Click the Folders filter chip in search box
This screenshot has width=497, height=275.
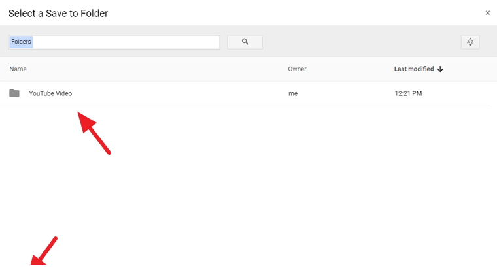21,42
